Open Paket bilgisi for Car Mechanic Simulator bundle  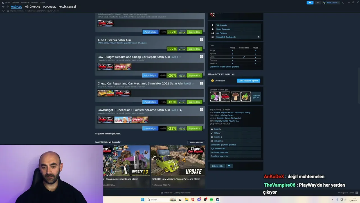(x=150, y=102)
